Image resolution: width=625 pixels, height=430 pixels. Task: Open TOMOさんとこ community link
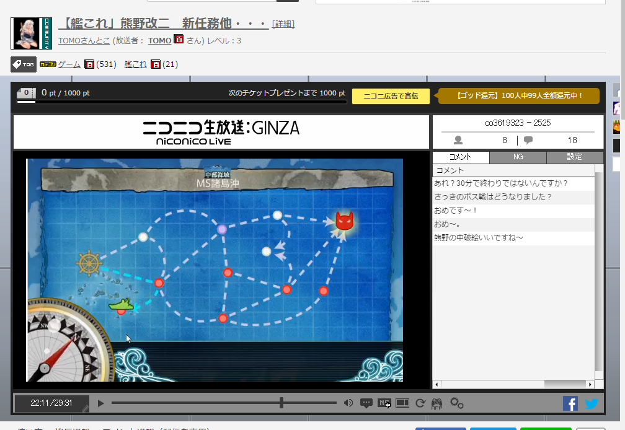[x=84, y=41]
